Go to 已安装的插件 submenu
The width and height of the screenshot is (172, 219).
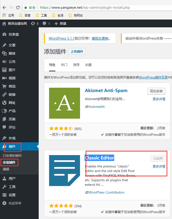click(12, 156)
